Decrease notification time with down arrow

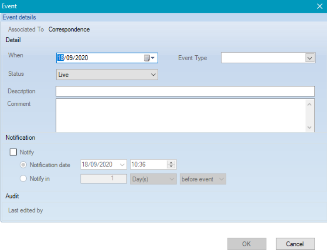(171, 167)
